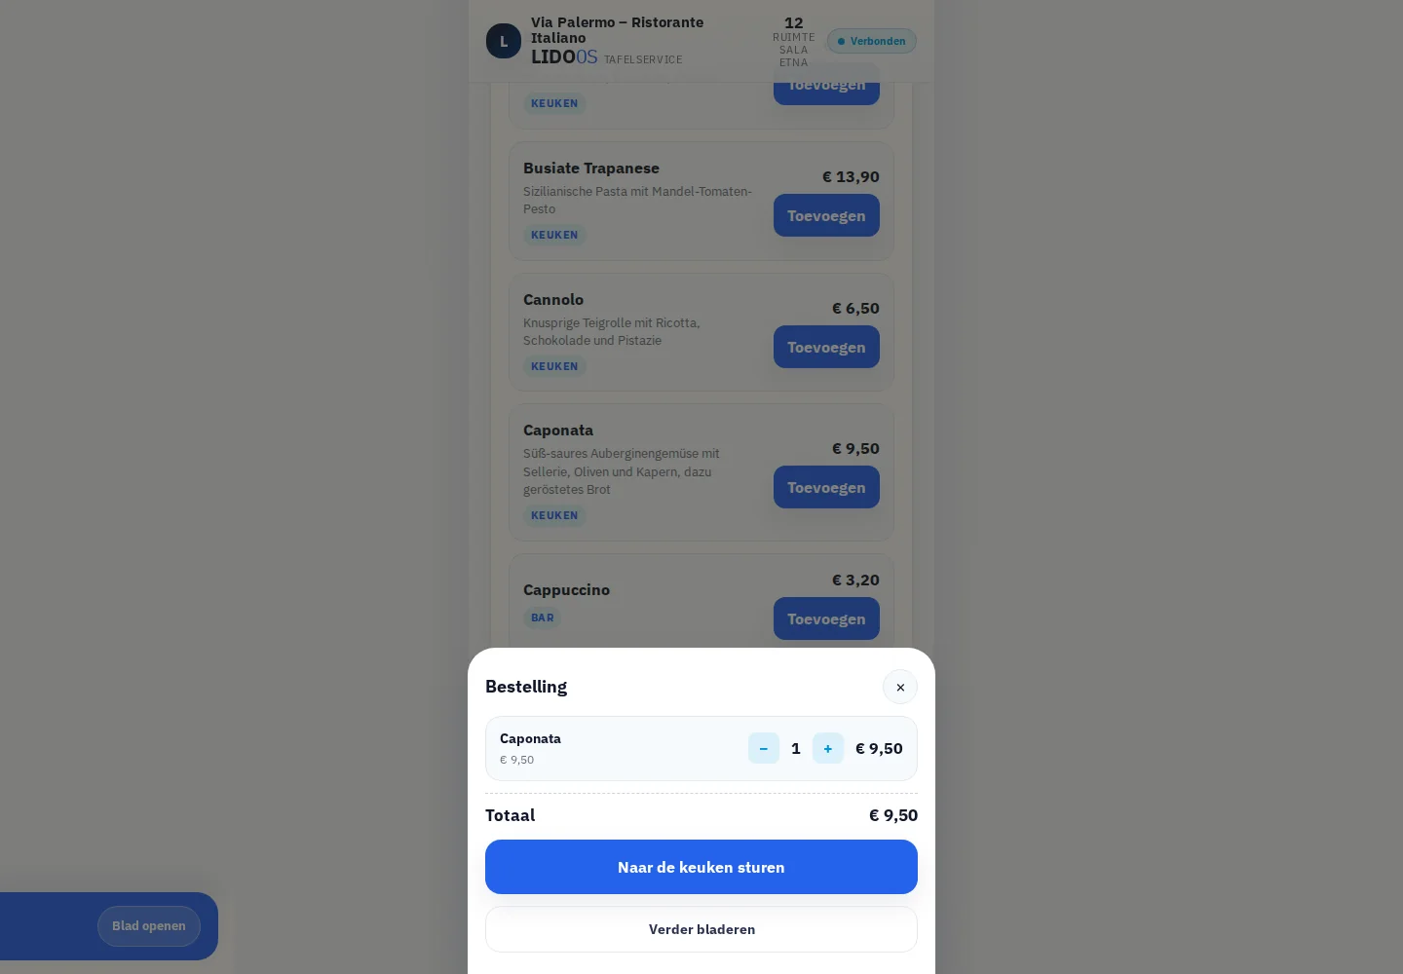
Task: Click Verder bladeren to continue browsing
Action: 701,929
